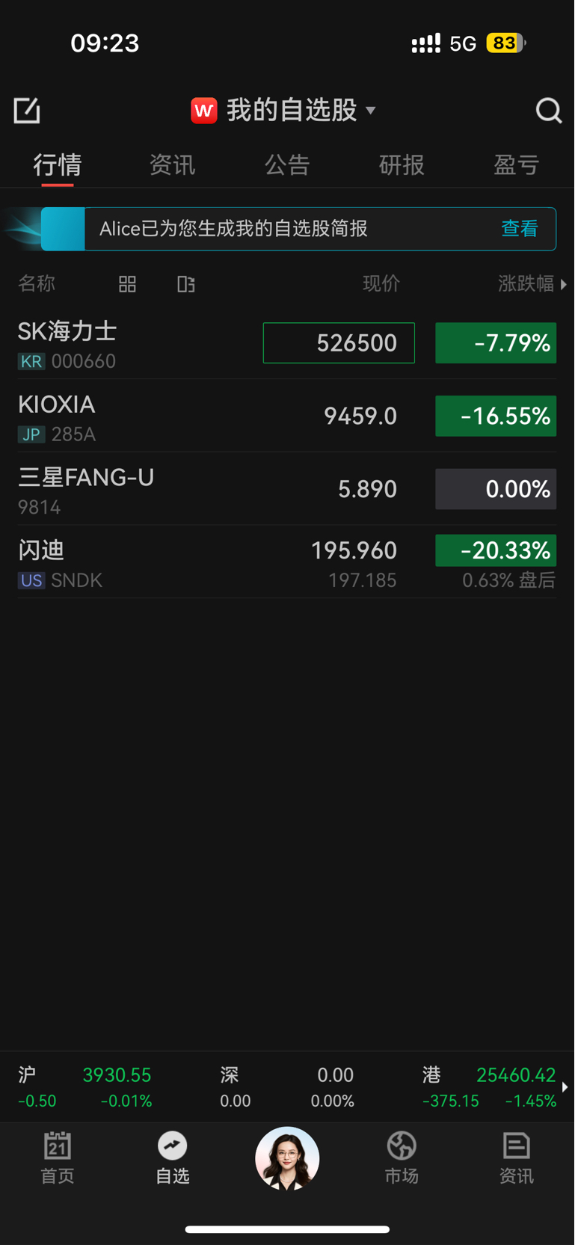Open the search magnifier icon
The height and width of the screenshot is (1245, 575).
(x=549, y=111)
